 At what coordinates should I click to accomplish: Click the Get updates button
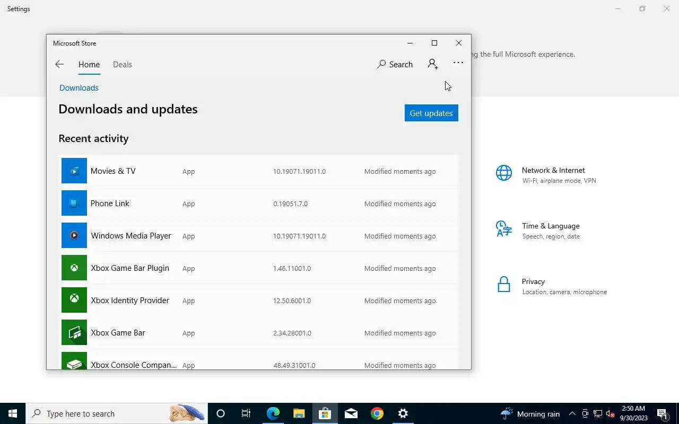(431, 113)
